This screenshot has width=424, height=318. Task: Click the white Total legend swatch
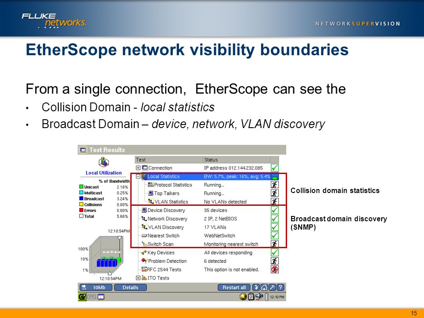(x=81, y=216)
